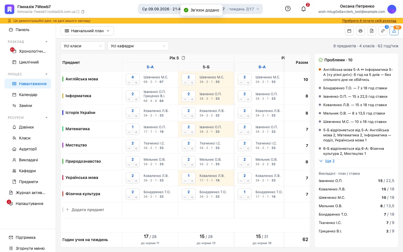
Task: Open the Навчальний план view dropdown
Action: point(87,31)
